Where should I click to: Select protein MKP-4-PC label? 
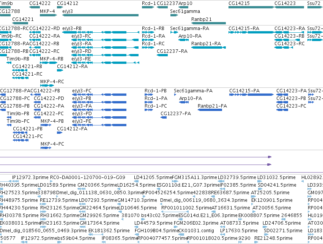click(52, 144)
